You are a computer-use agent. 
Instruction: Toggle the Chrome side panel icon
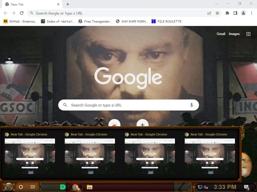[x=235, y=13]
